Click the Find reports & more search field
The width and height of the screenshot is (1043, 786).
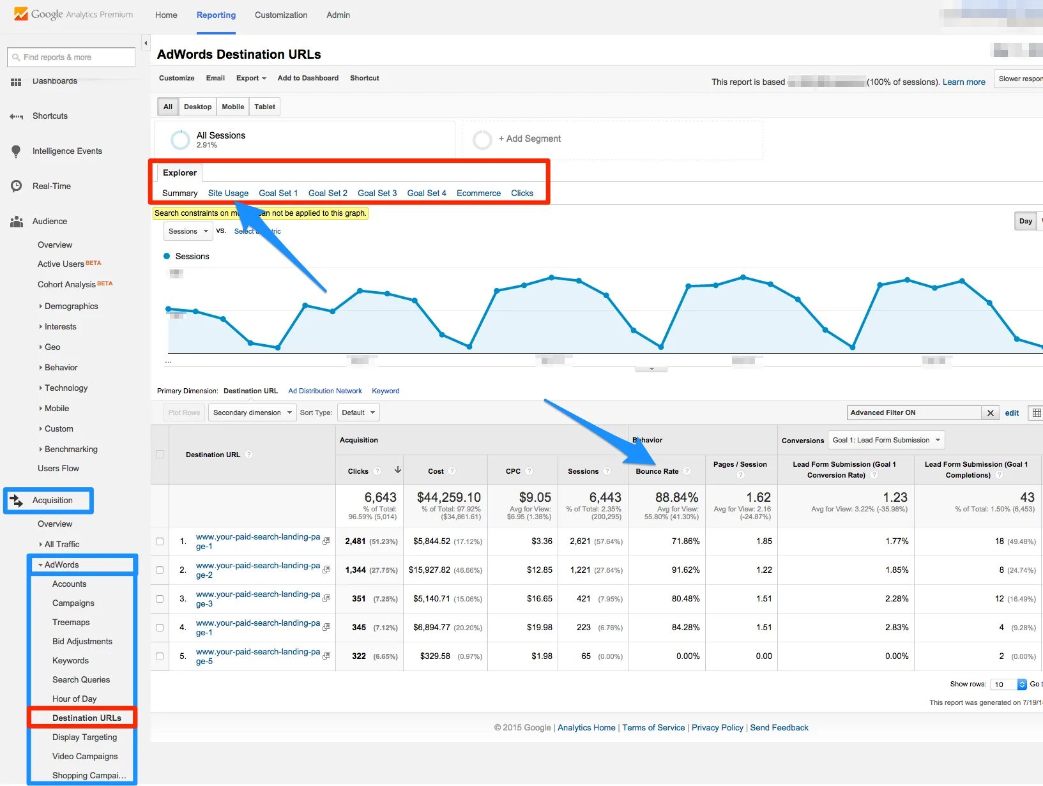coord(72,57)
